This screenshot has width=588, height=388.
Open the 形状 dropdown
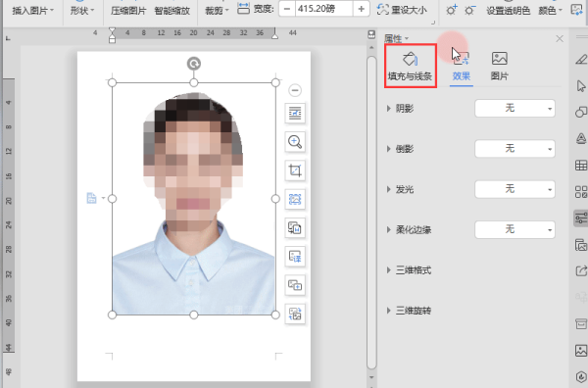(82, 11)
